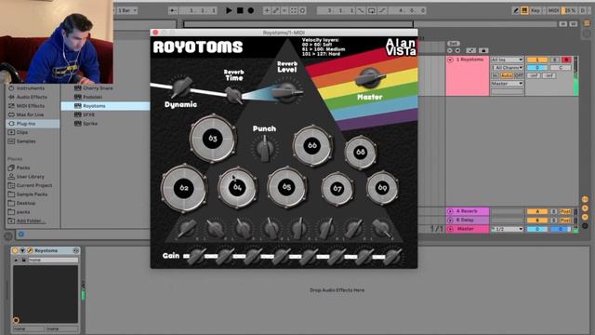
Task: Trigger drum pad 66 in Royotoms
Action: point(312,145)
